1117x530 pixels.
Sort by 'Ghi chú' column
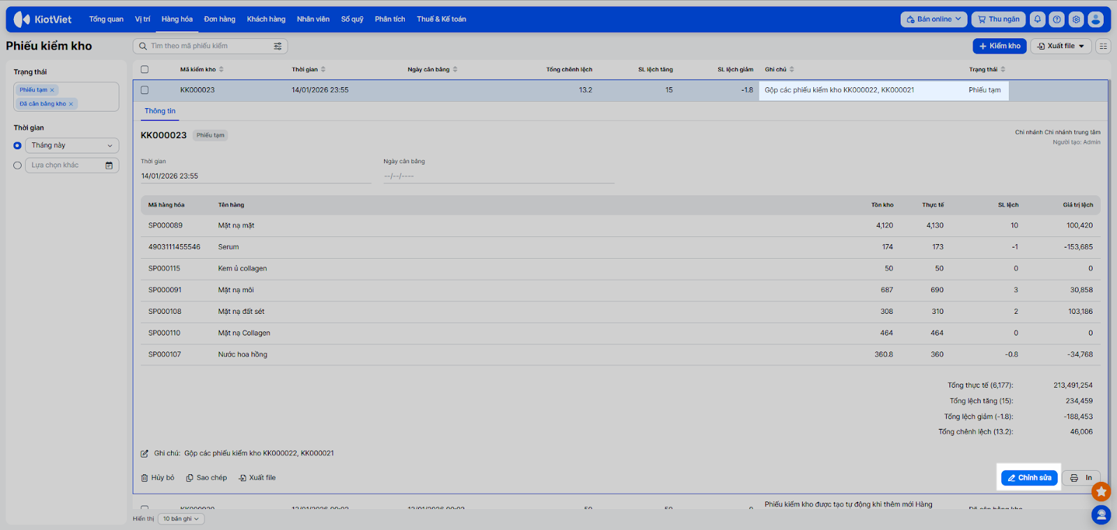(x=792, y=70)
